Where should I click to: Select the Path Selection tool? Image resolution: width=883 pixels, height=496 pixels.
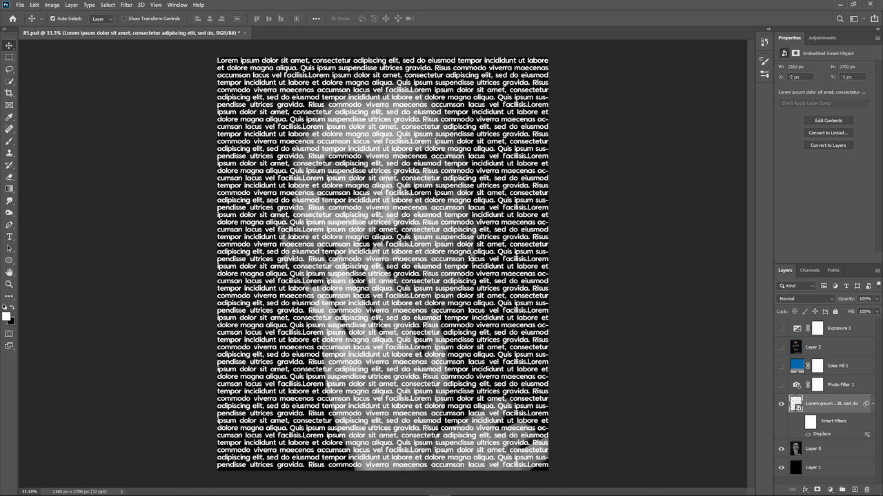[9, 249]
